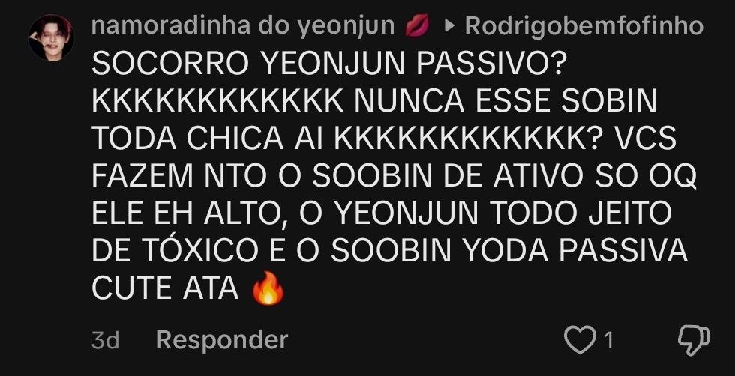735x376 pixels.
Task: Select the line SOCORRO YEONJUN PASSIVO?
Action: (x=327, y=64)
